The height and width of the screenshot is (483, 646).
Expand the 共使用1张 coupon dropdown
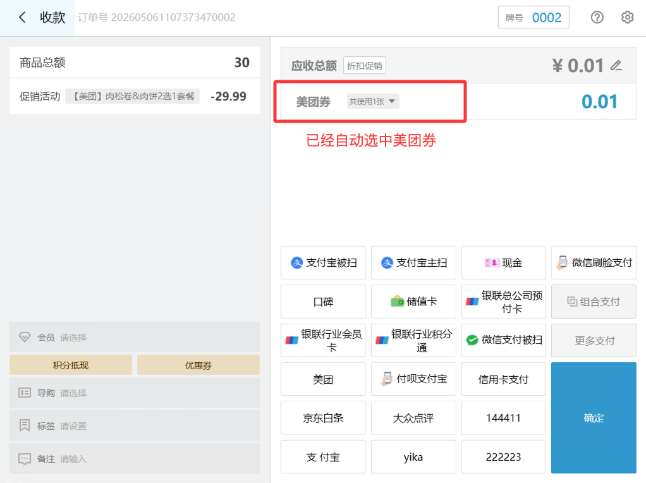click(x=372, y=101)
